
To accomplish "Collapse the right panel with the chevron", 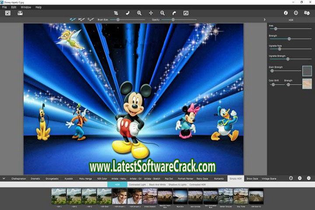I will pos(265,20).
